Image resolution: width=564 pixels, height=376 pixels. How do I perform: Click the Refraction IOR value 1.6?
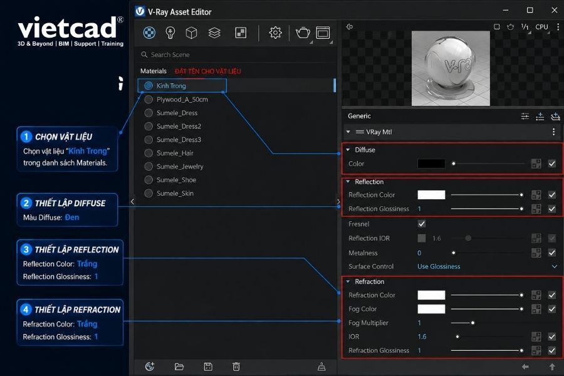422,337
